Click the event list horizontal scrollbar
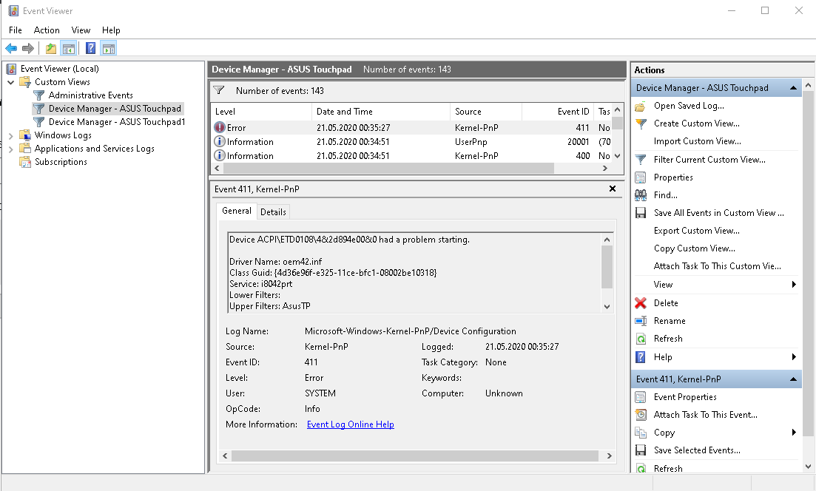 click(388, 169)
